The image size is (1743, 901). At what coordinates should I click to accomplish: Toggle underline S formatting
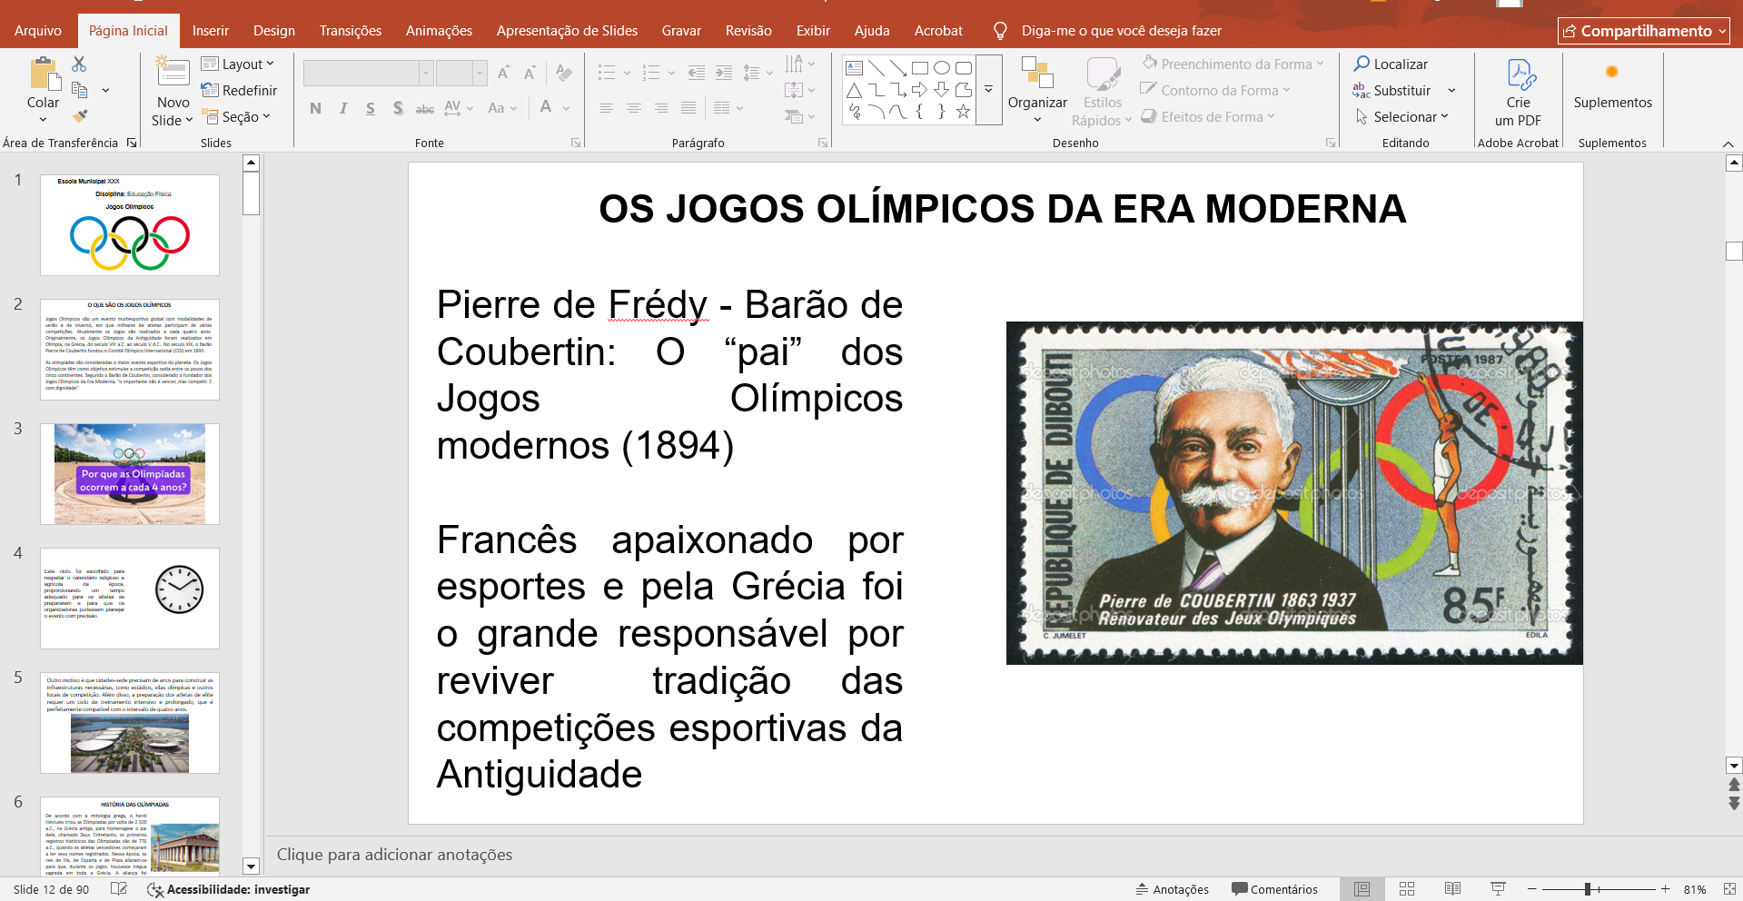(x=371, y=108)
